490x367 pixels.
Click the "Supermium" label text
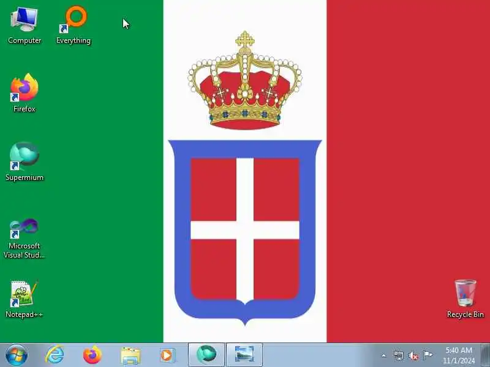pyautogui.click(x=24, y=177)
